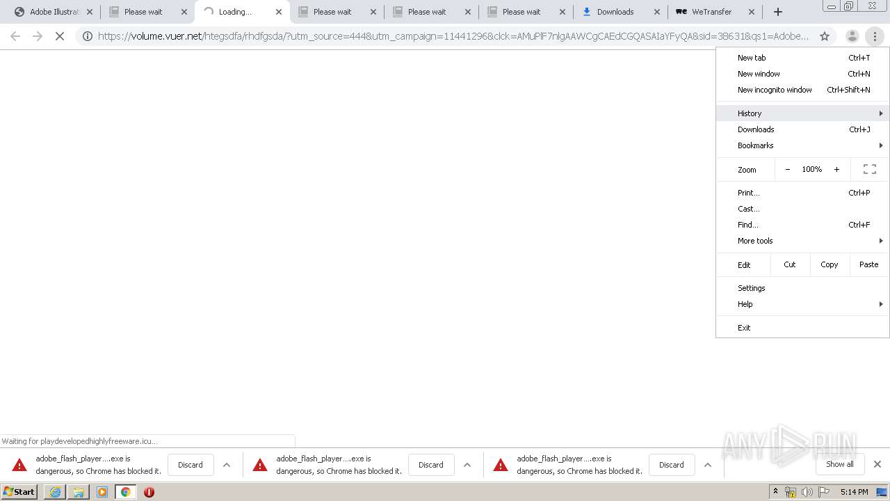Open file explorer folder in taskbar

coord(79,492)
